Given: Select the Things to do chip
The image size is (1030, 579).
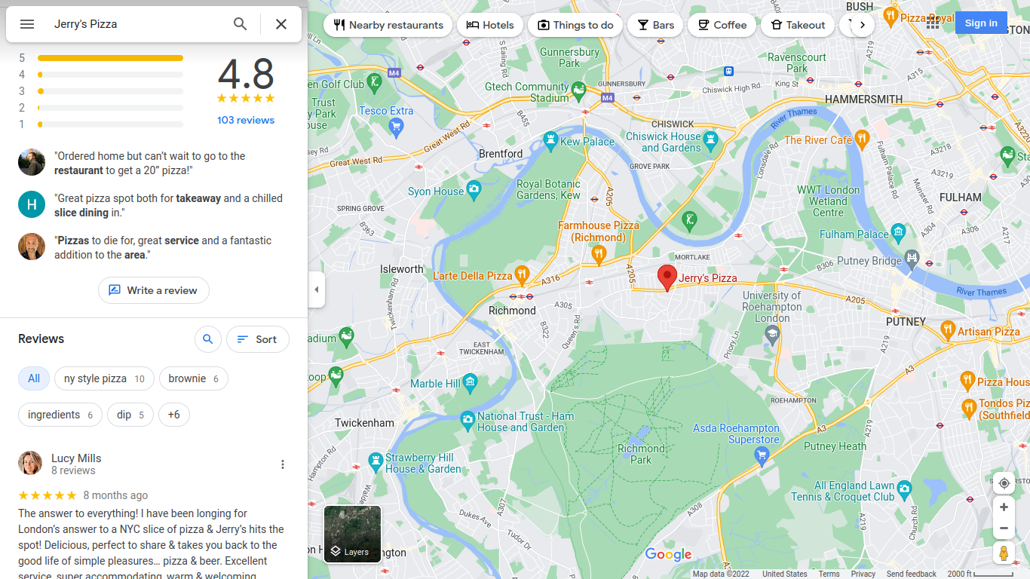Looking at the screenshot, I should (x=575, y=25).
